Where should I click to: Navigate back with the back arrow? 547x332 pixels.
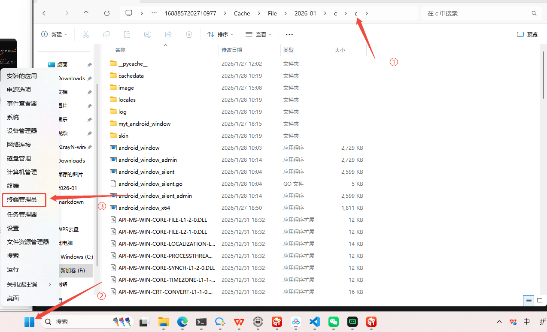(x=45, y=13)
